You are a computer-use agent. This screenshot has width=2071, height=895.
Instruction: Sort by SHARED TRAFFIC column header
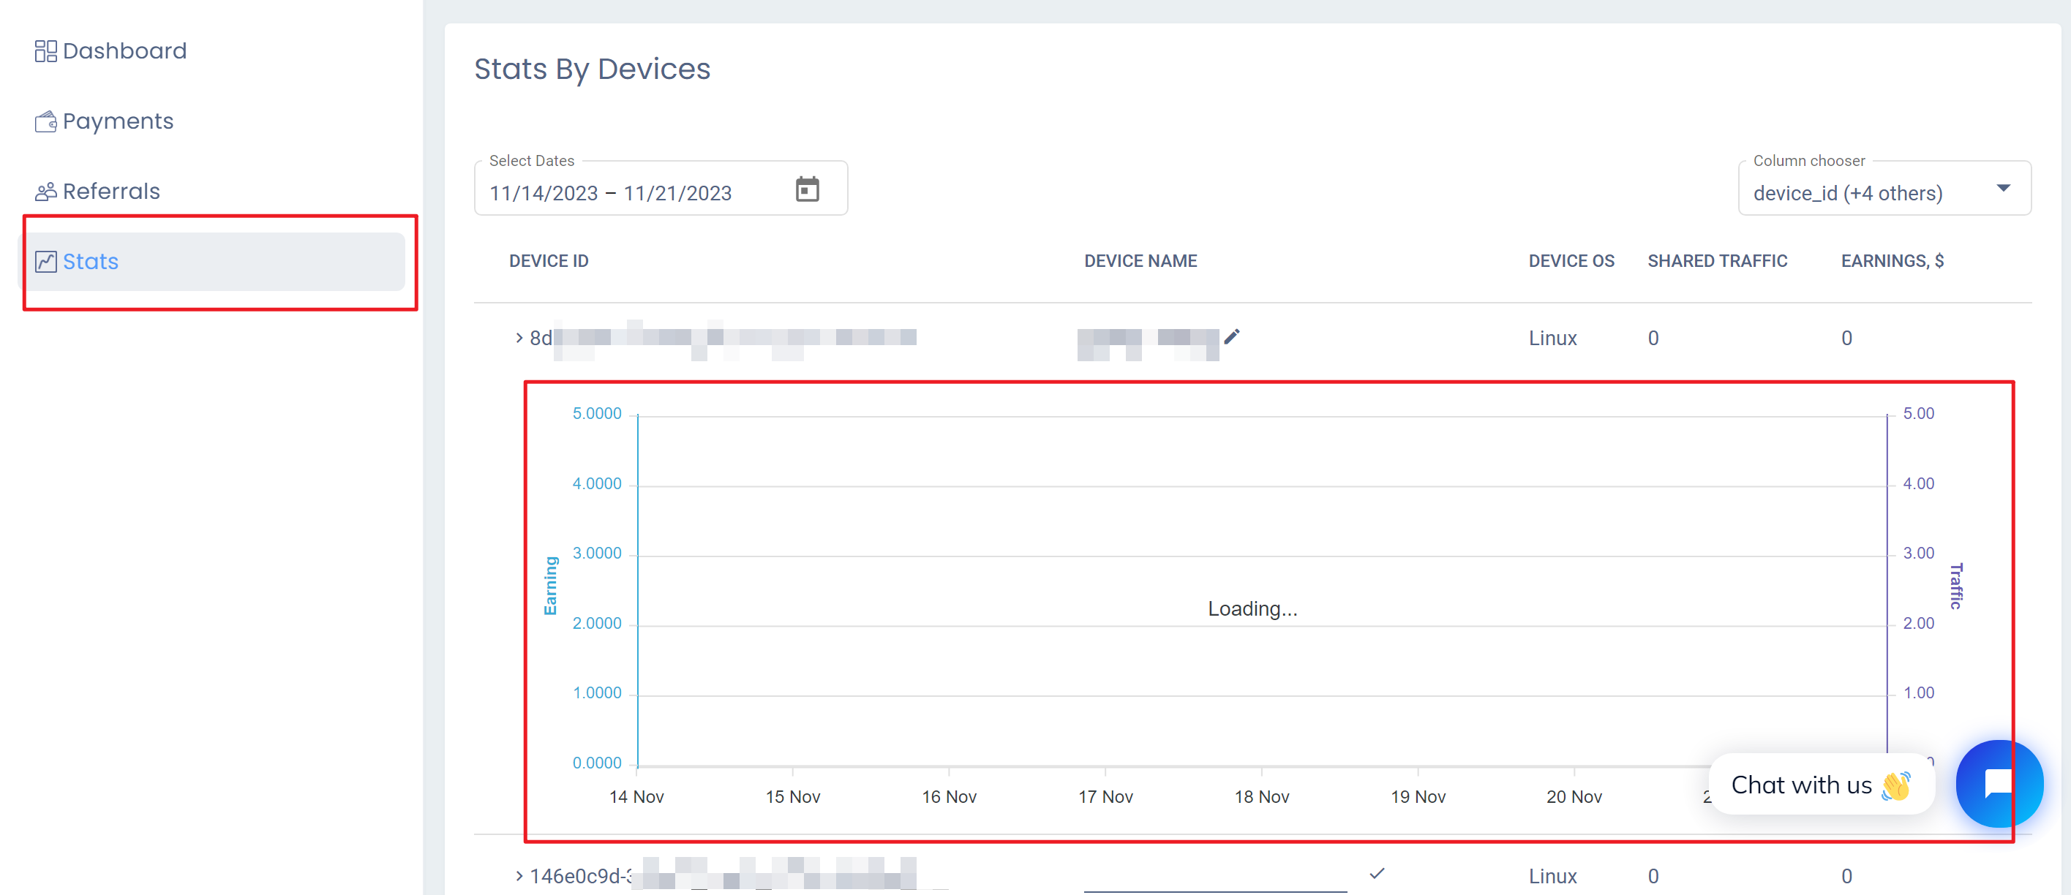(x=1717, y=261)
